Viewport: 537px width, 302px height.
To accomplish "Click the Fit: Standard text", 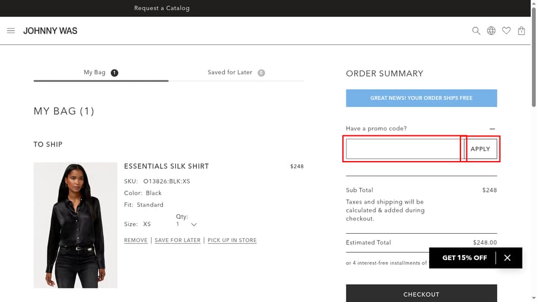I will click(x=144, y=205).
